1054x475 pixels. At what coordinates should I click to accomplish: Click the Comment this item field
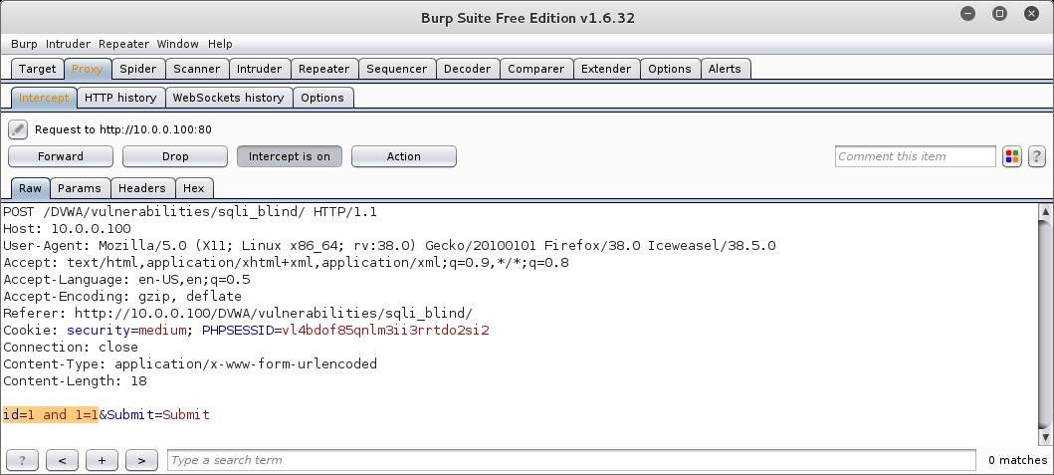tap(915, 156)
